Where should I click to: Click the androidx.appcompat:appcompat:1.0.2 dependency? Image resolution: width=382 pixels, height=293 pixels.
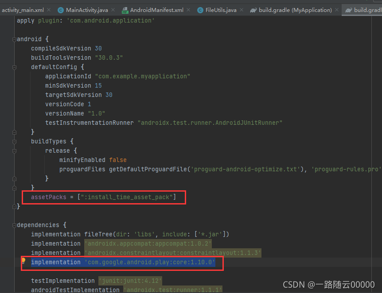point(148,243)
